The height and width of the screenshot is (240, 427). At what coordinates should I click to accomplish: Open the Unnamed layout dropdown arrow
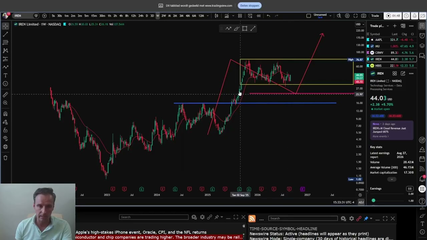coord(330,15)
